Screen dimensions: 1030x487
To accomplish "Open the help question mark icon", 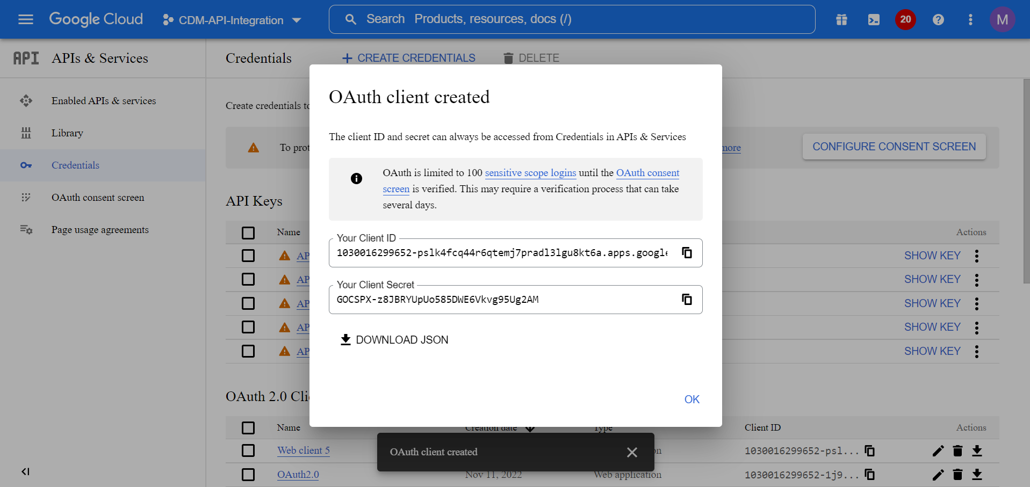I will [938, 20].
